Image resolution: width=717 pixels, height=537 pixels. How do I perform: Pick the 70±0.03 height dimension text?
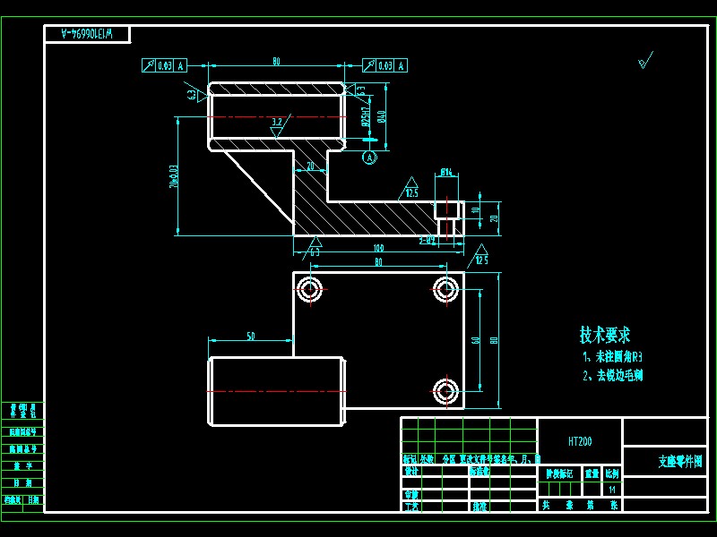pyautogui.click(x=173, y=176)
